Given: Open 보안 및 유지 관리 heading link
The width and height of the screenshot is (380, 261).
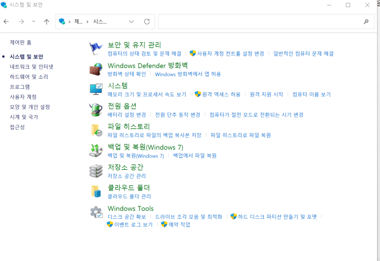Looking at the screenshot, I should tap(134, 45).
